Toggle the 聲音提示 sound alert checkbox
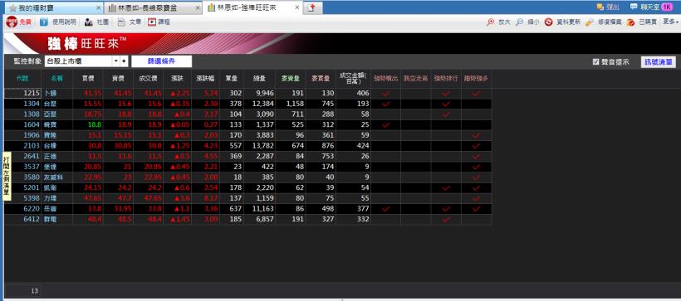 click(596, 61)
